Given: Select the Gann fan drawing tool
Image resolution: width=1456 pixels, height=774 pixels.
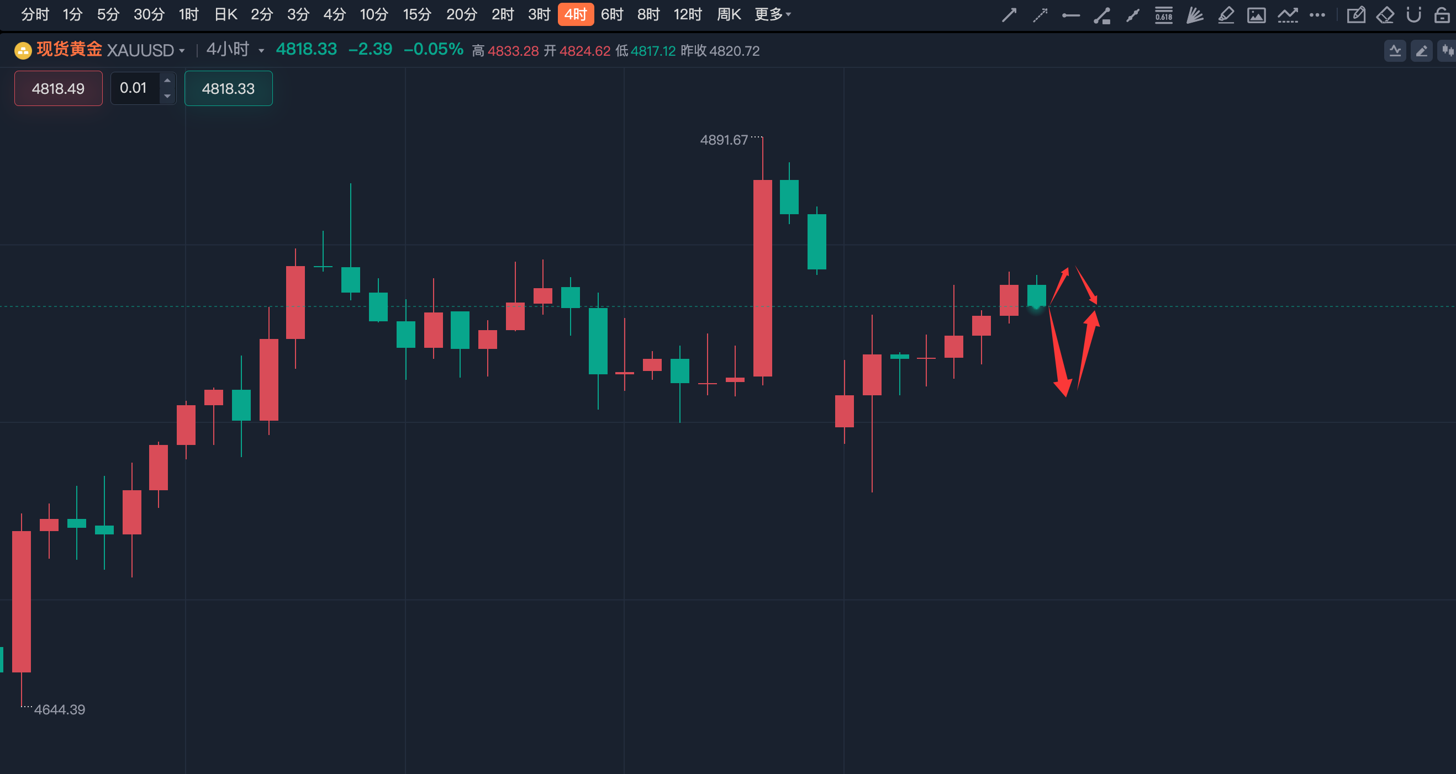Looking at the screenshot, I should 1194,15.
